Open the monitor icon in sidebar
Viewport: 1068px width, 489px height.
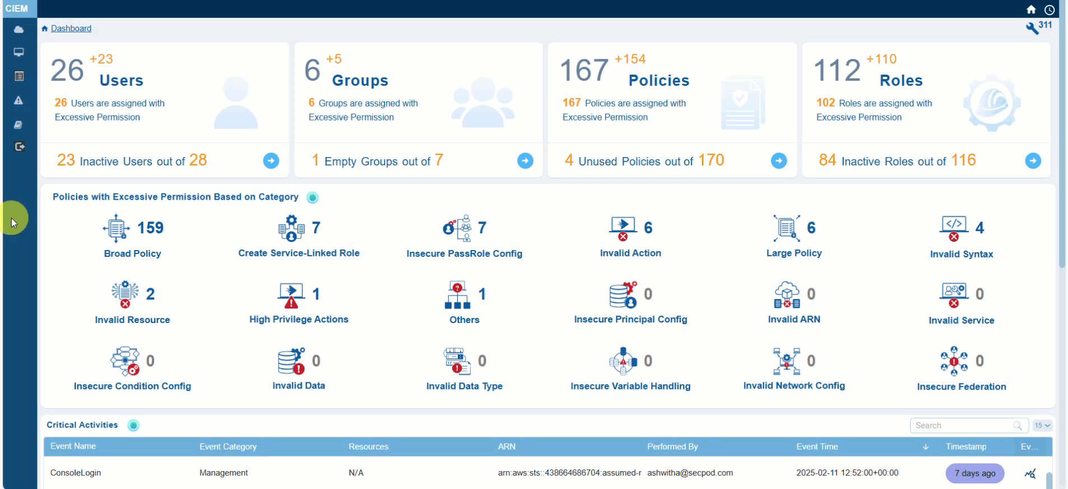click(19, 52)
